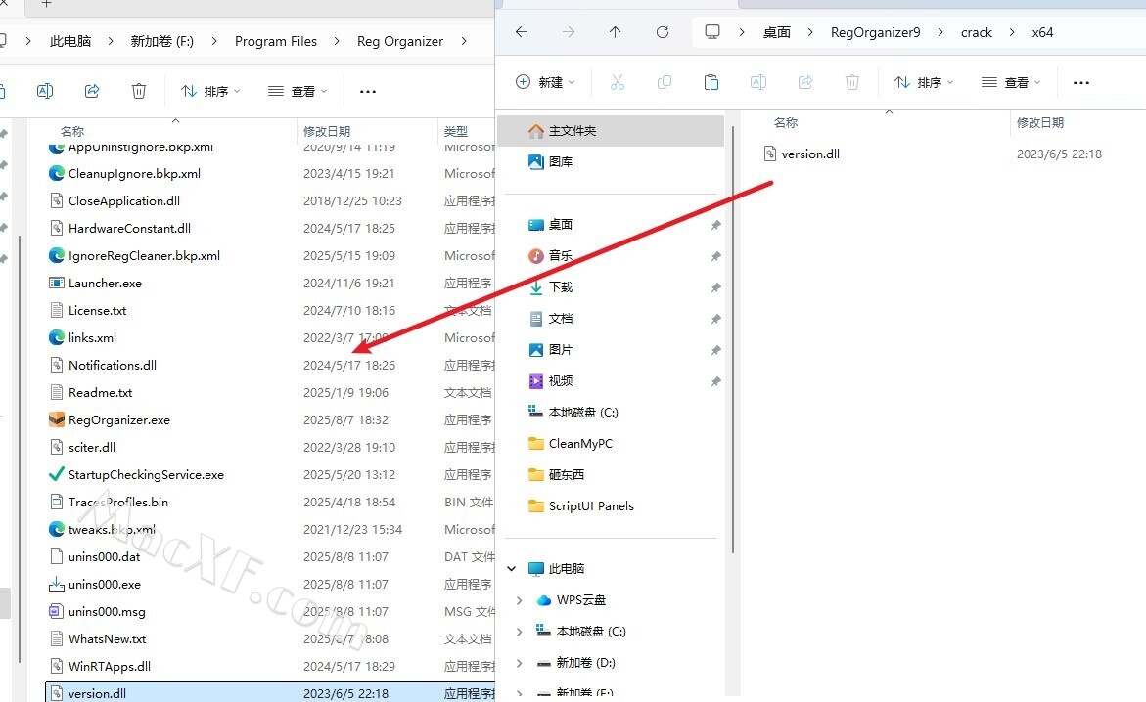This screenshot has width=1146, height=702.
Task: Click the Rename icon in the x64 window toolbar
Action: click(757, 82)
